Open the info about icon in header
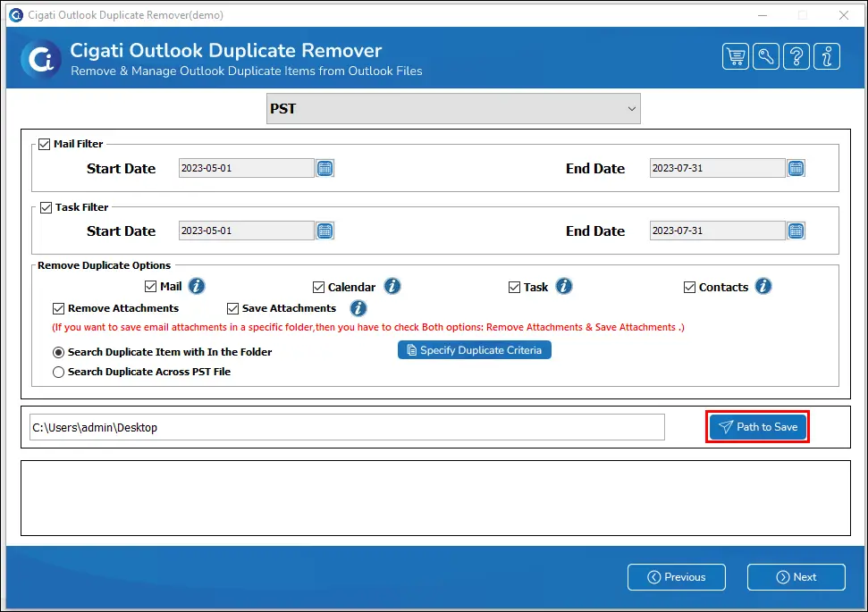This screenshot has width=868, height=612. pos(827,56)
